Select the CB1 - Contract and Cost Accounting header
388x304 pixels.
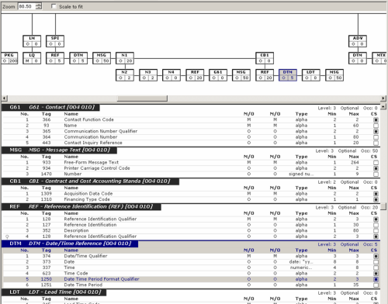(90, 181)
